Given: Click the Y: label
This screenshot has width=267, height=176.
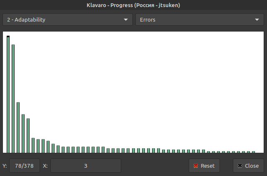Looking at the screenshot, I should point(5,166).
